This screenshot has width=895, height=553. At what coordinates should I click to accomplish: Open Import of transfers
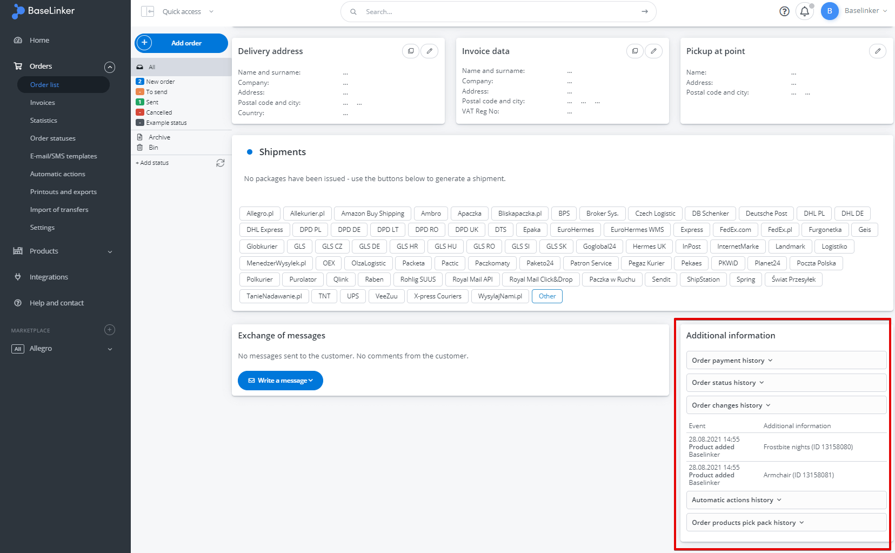point(59,210)
